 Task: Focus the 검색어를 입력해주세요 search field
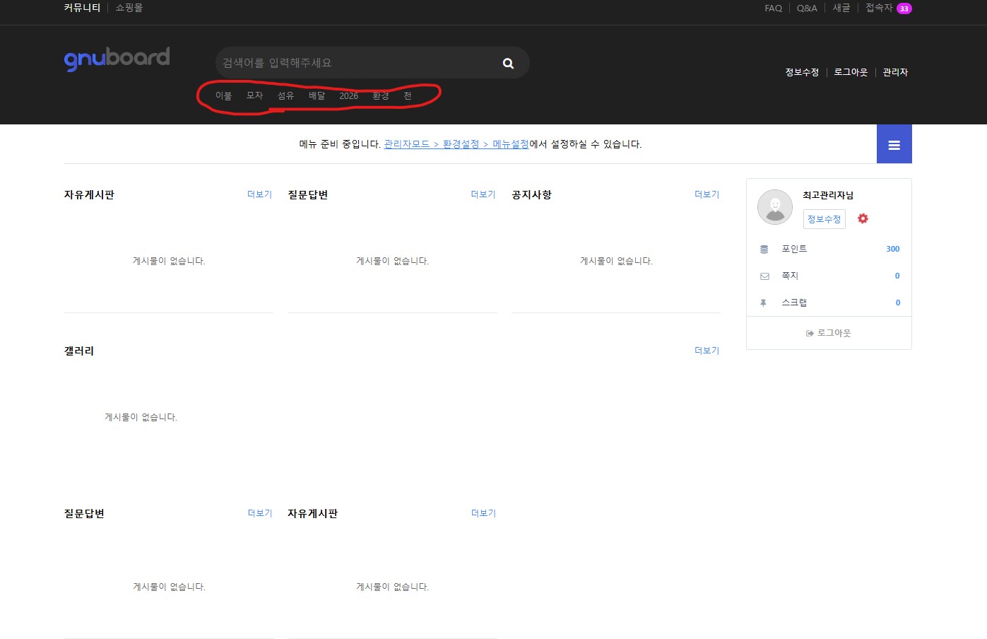click(357, 63)
